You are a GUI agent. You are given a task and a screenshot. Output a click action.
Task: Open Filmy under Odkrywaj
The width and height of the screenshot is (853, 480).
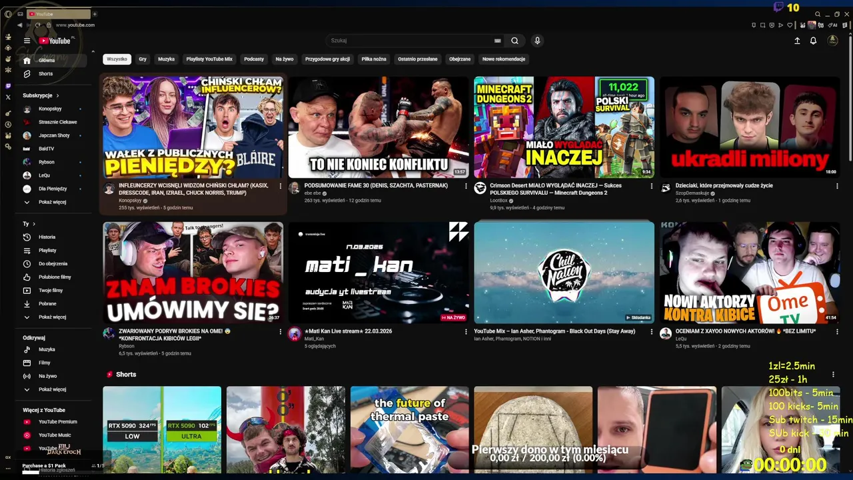[x=53, y=363]
